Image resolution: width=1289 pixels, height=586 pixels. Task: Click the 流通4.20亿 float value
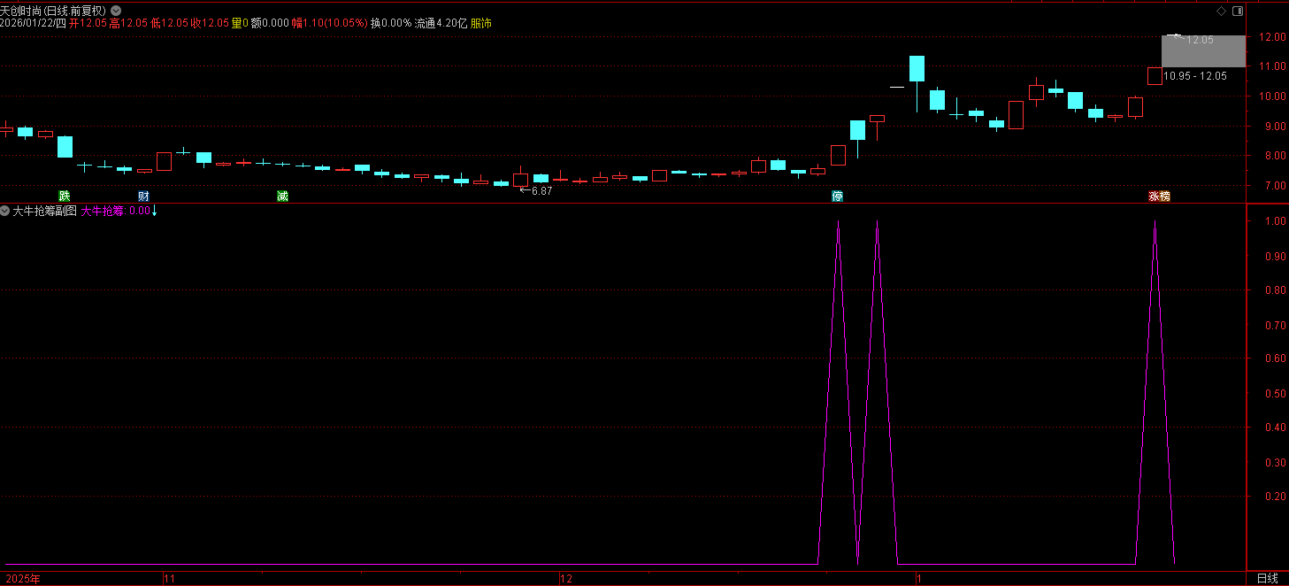[x=441, y=24]
